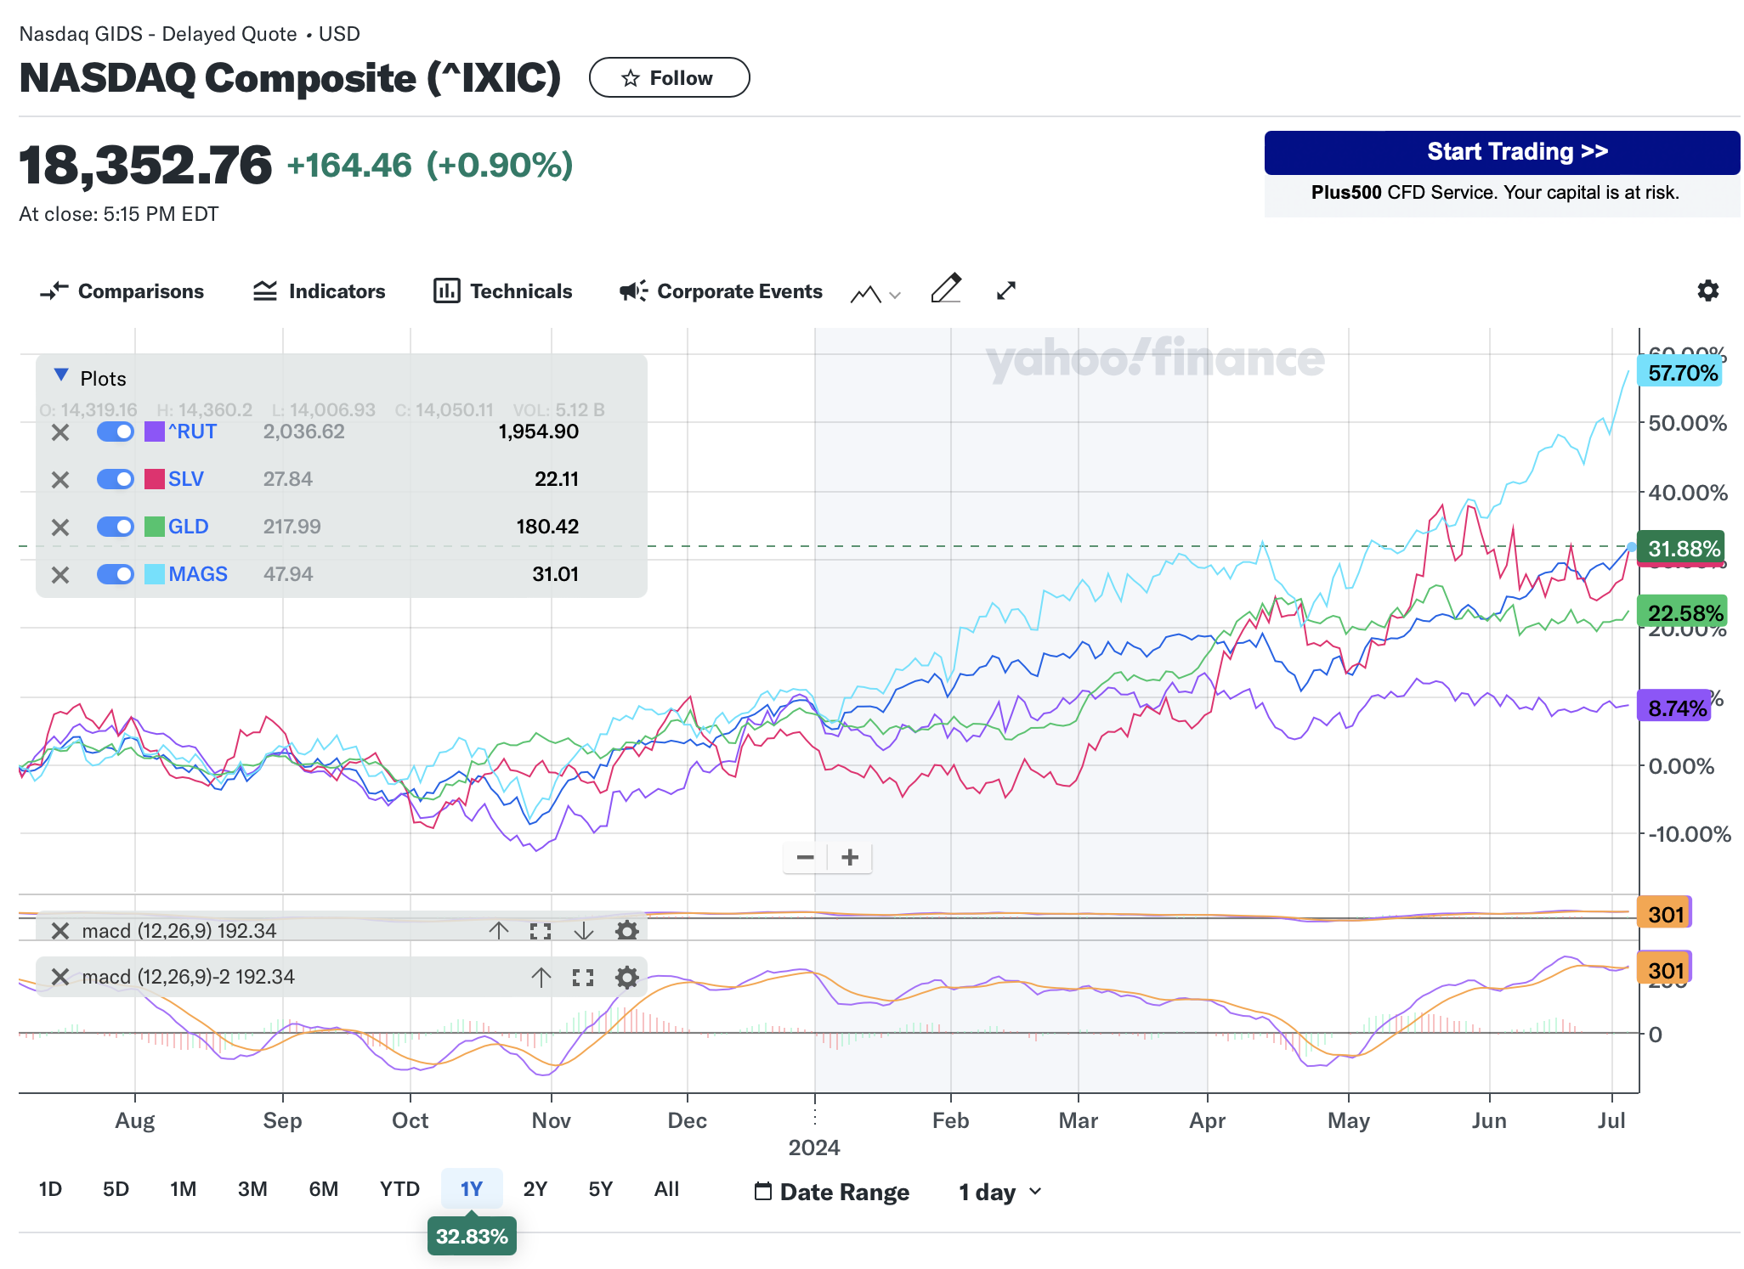1744x1269 pixels.
Task: Open chart settings gear icon
Action: [x=1707, y=290]
